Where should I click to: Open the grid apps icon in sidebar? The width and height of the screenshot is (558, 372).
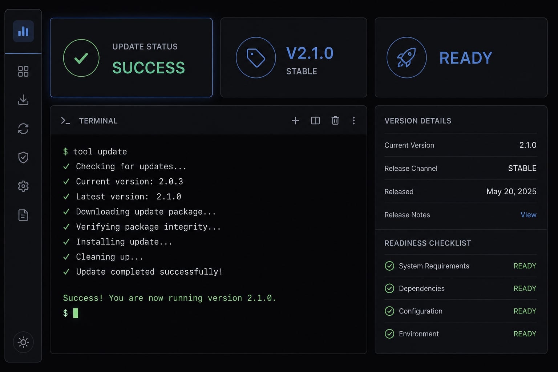(x=23, y=71)
